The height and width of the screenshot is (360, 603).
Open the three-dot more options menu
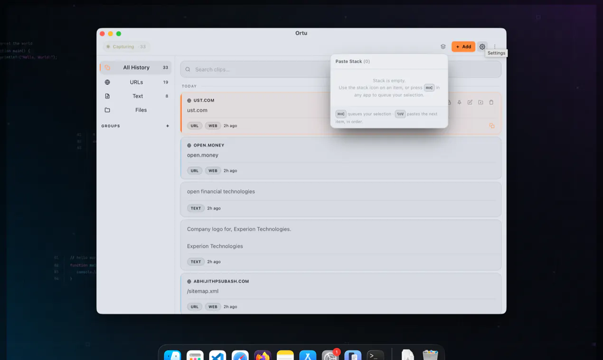click(x=495, y=46)
